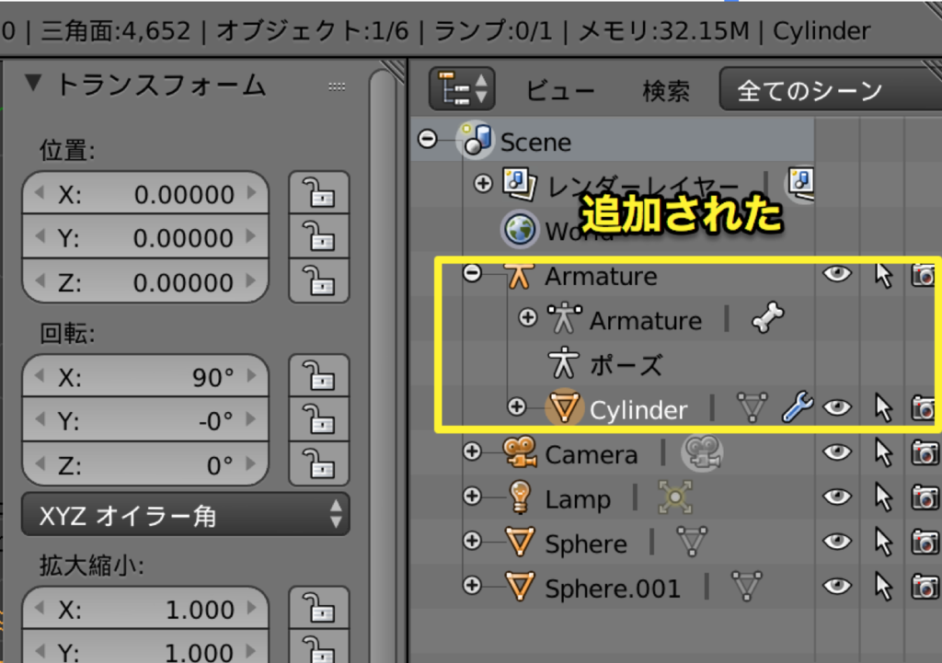The image size is (942, 663).
Task: Select the top Armature object row
Action: (601, 276)
